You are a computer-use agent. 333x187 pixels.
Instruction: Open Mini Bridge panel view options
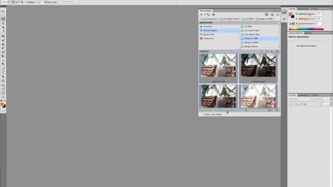click(272, 15)
